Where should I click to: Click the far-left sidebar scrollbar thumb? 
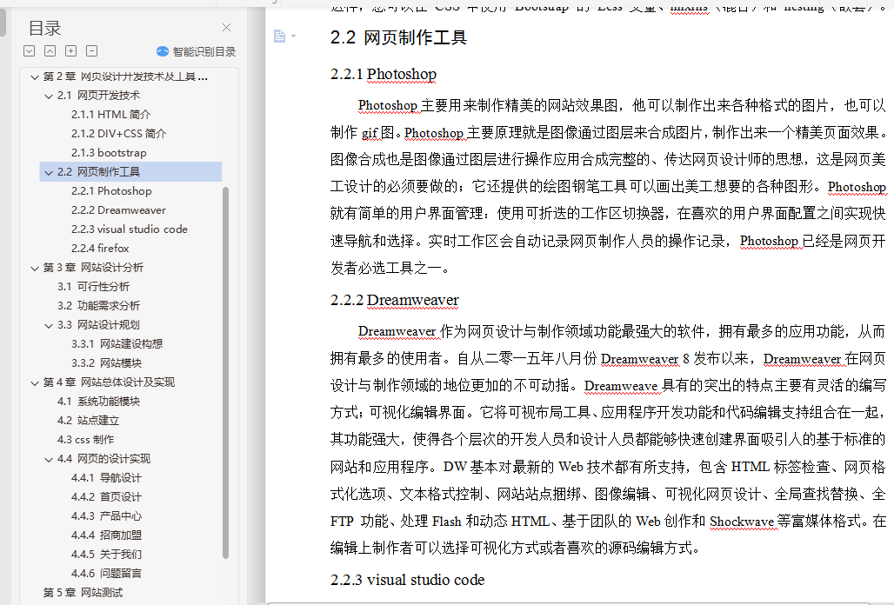[3, 22]
